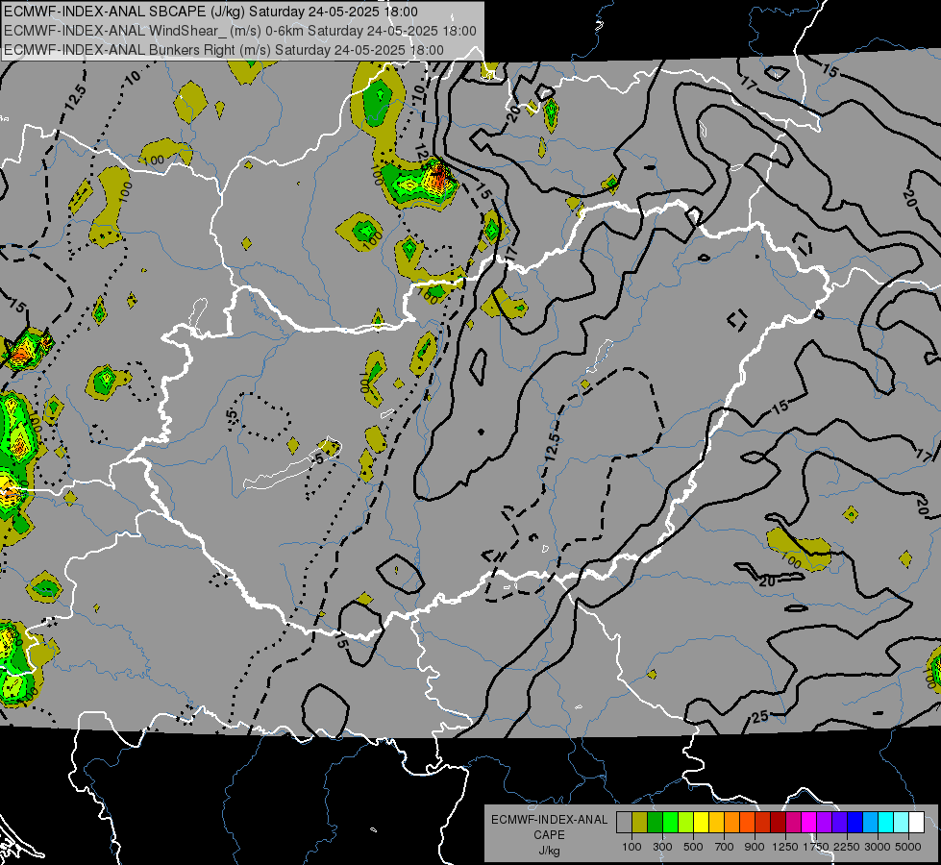Click the 2250 value on legend scale
The image size is (941, 865).
[x=847, y=847]
